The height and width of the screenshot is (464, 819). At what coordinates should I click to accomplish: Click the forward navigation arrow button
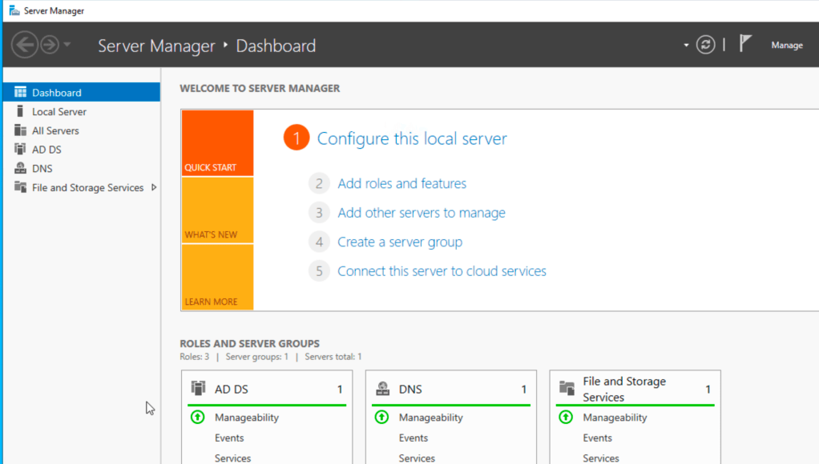50,45
